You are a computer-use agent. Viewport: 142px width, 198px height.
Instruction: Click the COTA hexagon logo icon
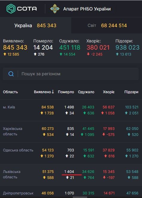(11, 9)
